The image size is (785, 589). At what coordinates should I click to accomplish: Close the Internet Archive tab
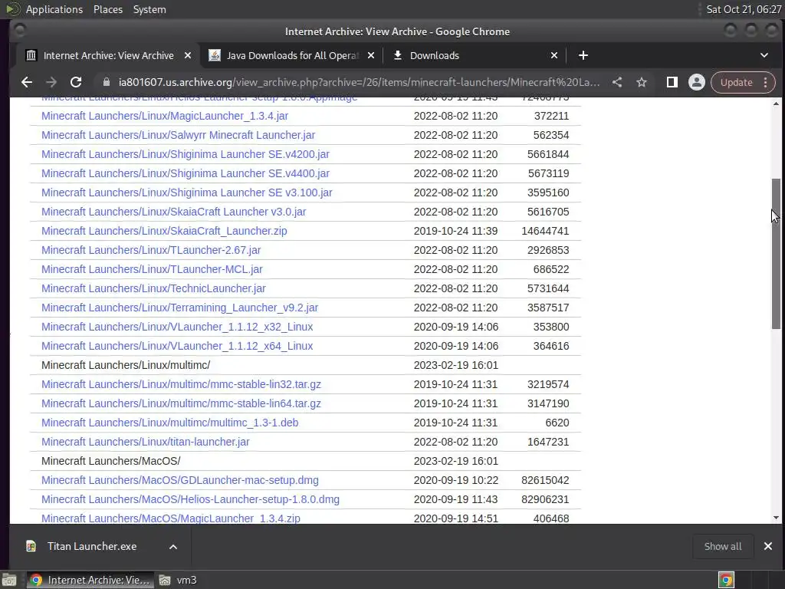click(x=188, y=55)
